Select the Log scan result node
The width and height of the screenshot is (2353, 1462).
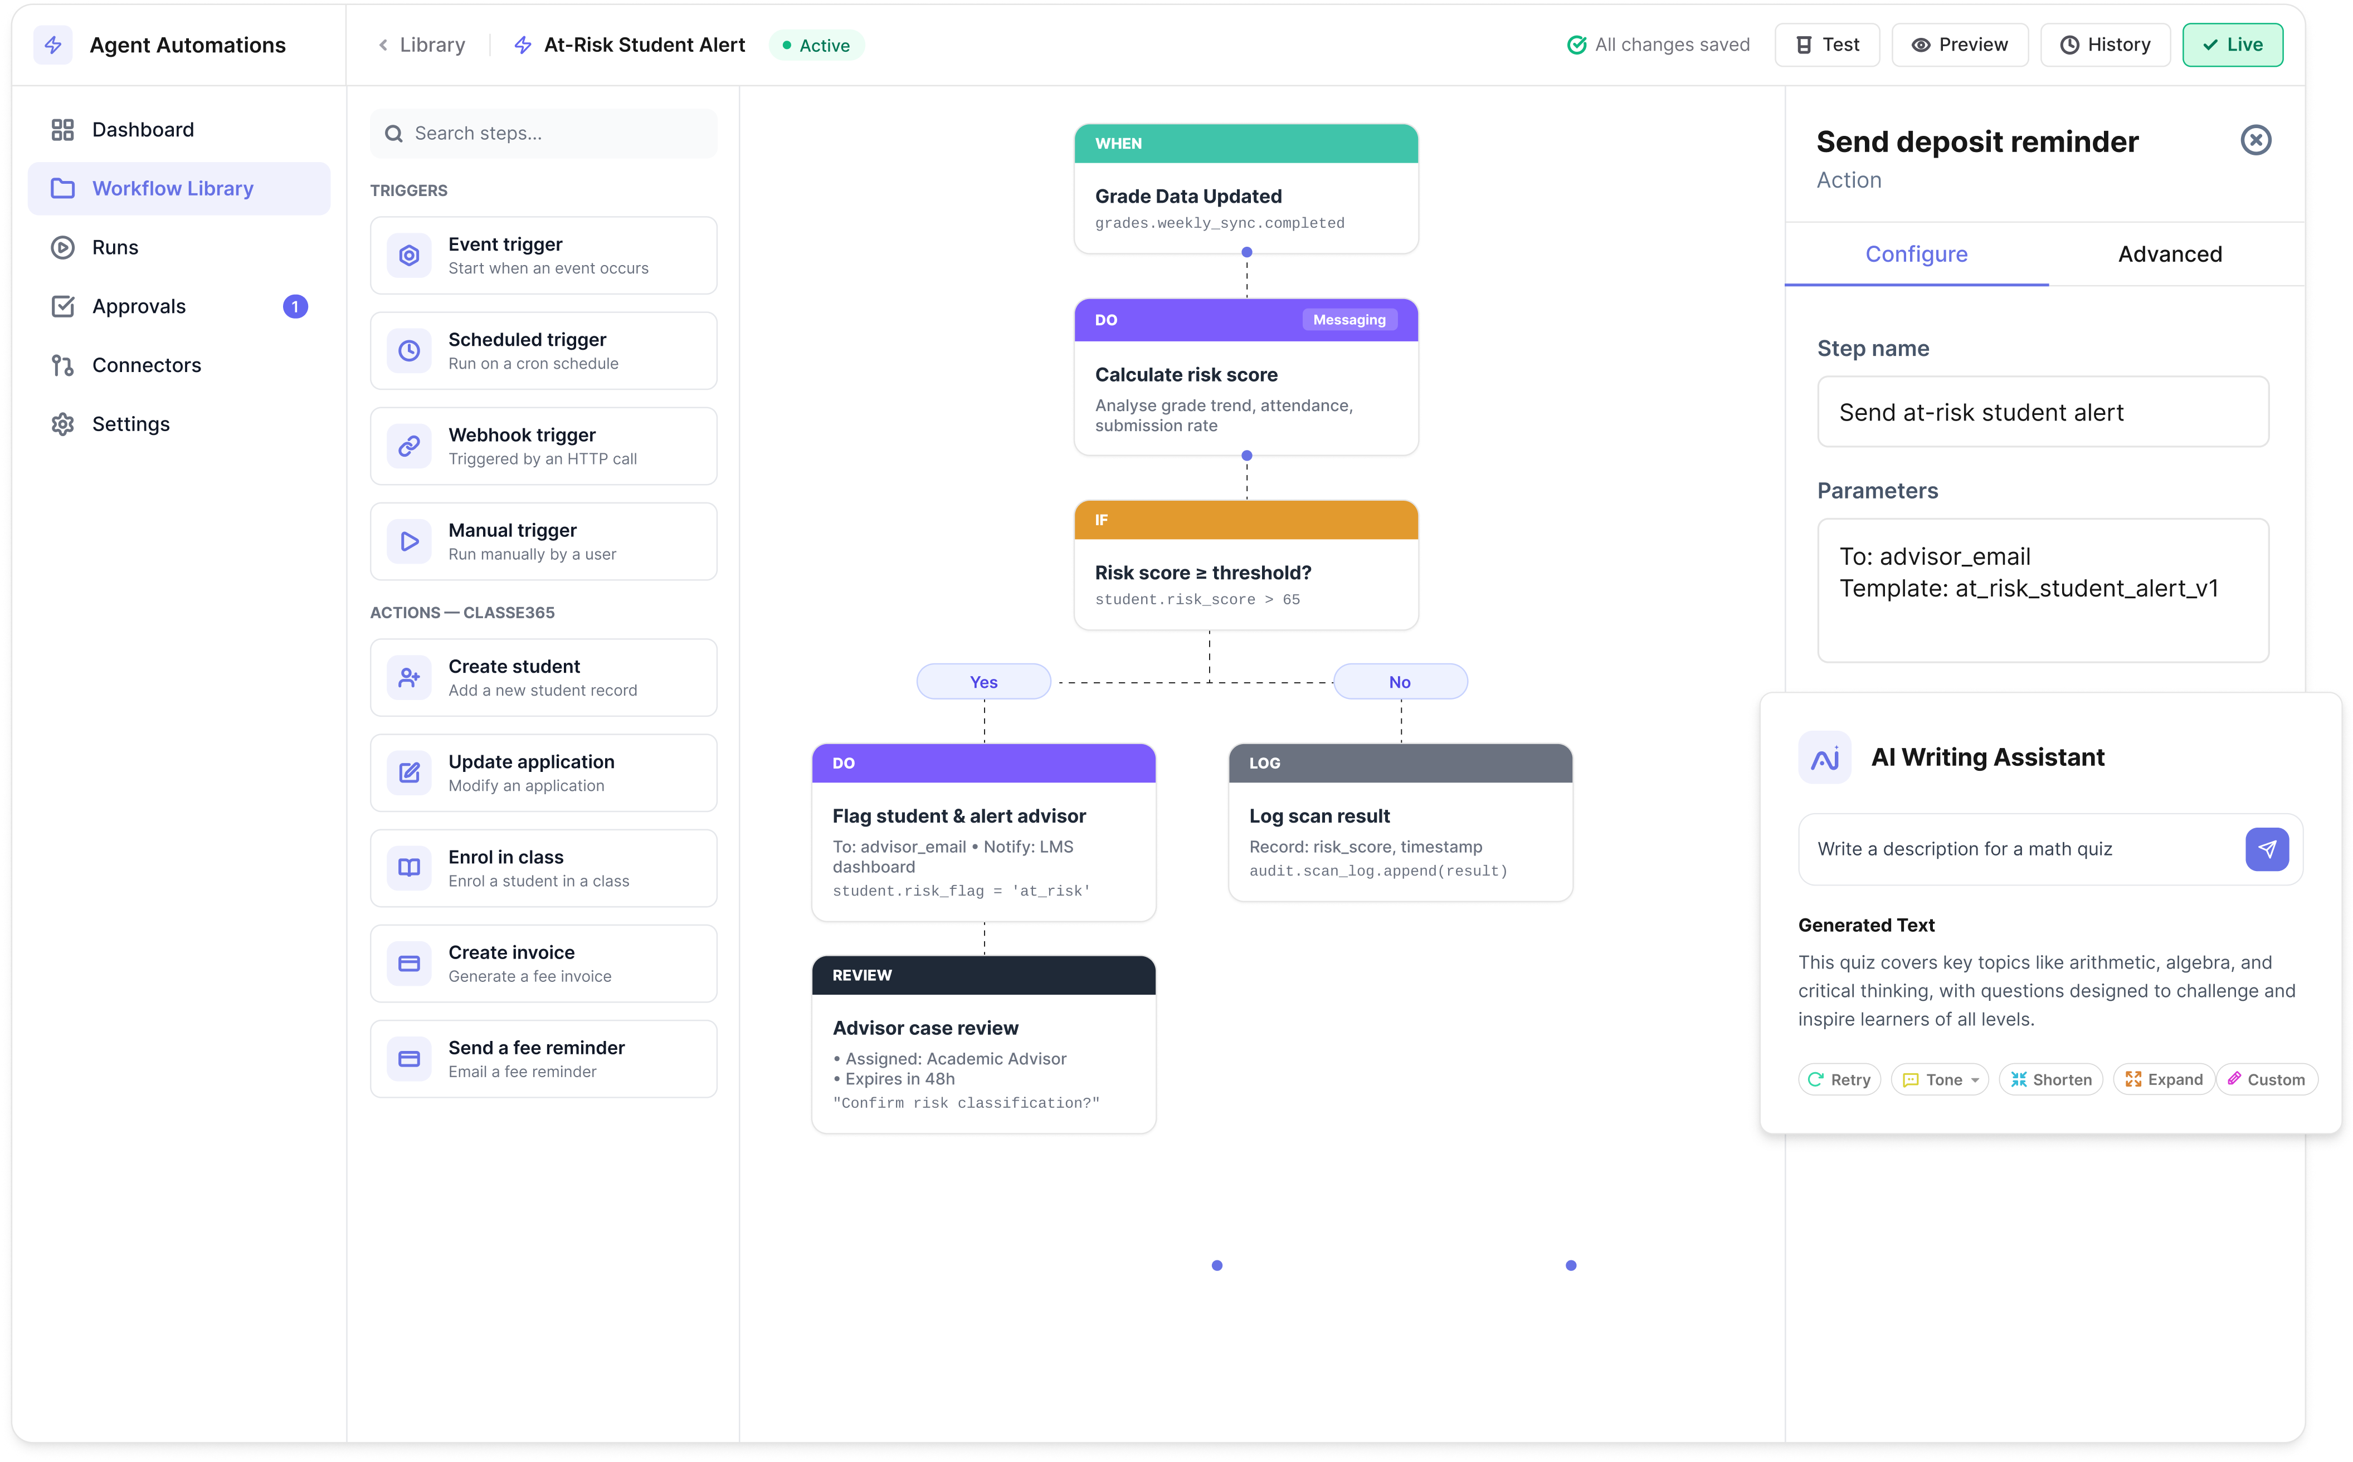point(1400,823)
